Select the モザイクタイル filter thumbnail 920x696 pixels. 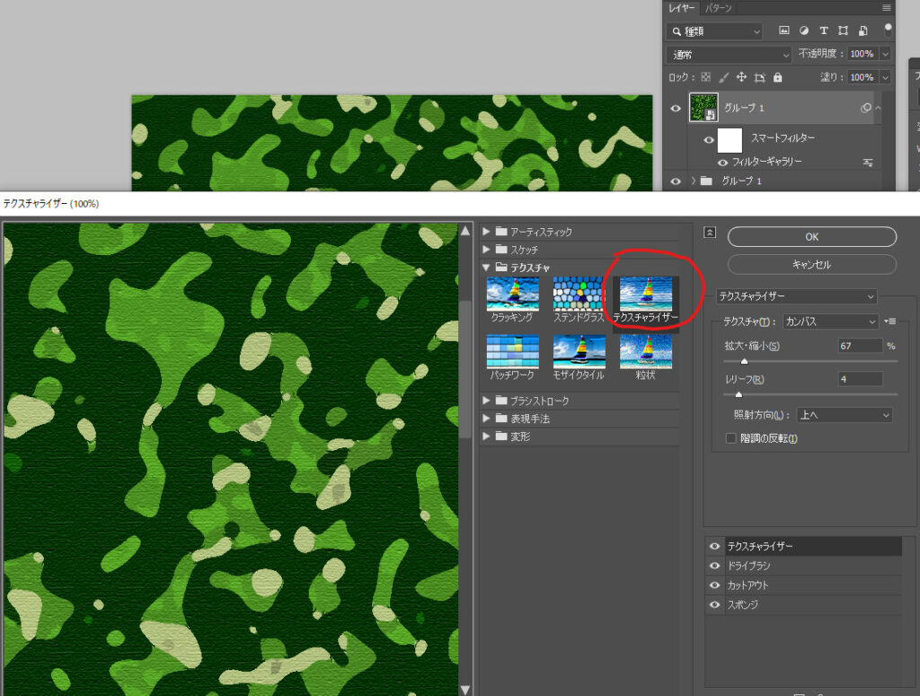pyautogui.click(x=579, y=351)
